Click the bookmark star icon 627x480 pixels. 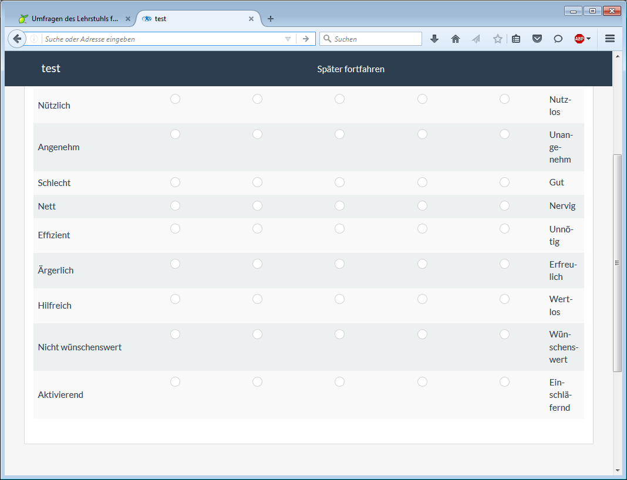tap(498, 39)
